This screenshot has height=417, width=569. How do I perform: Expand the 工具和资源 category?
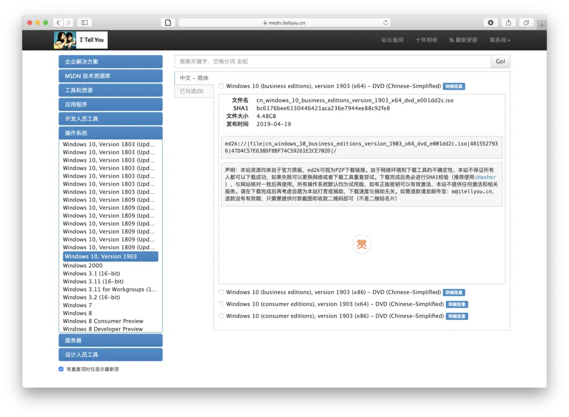click(111, 90)
